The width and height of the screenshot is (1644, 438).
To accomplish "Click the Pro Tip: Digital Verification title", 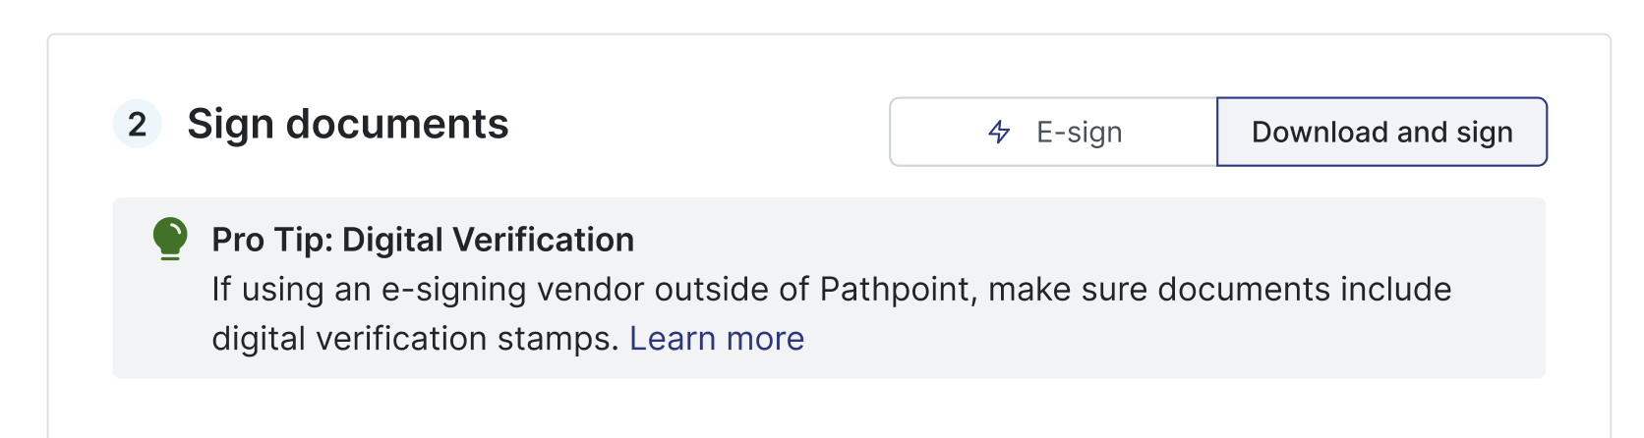I will 423,240.
